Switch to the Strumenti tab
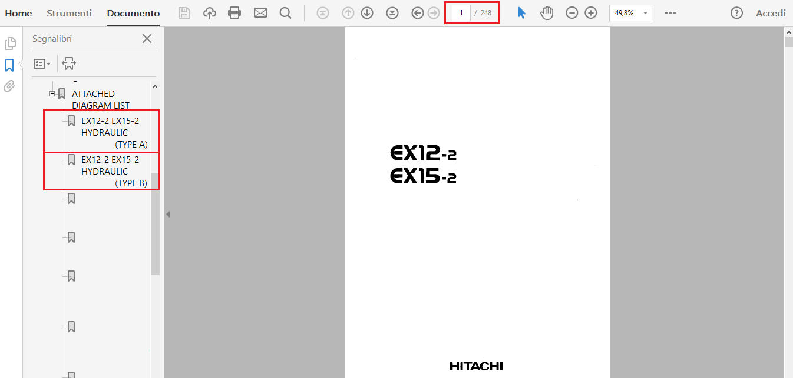 [x=69, y=13]
